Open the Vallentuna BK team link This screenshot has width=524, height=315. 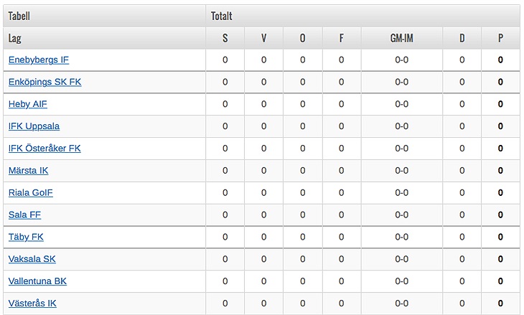coord(37,282)
